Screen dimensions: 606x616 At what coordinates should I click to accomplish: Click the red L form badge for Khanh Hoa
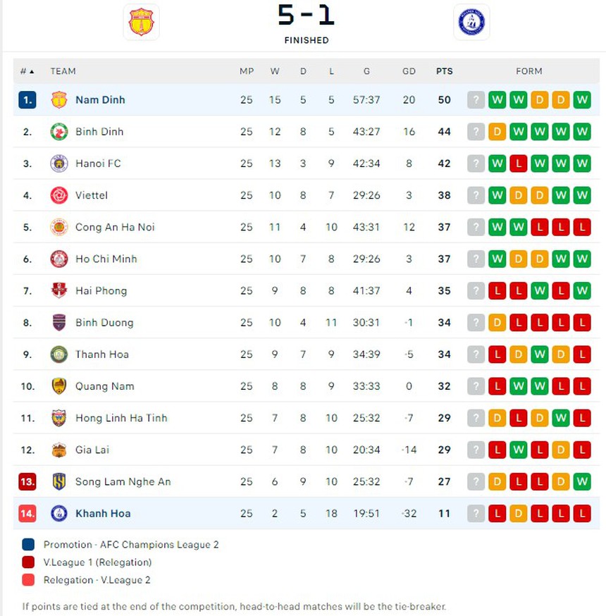(x=497, y=514)
